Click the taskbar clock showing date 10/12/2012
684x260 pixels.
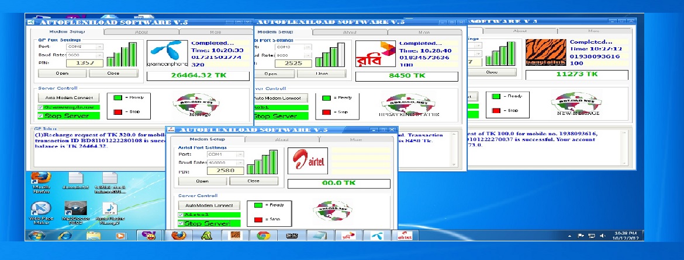(626, 236)
